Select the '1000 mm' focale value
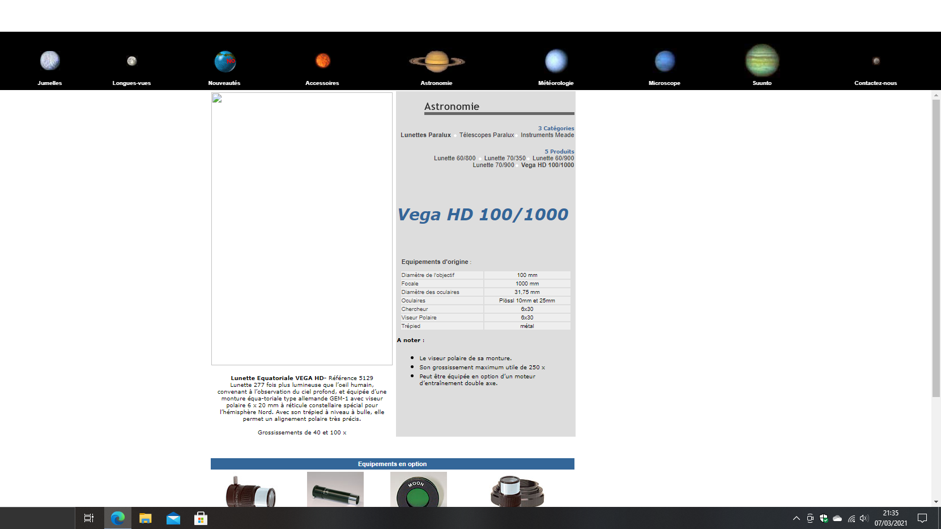Screen dimensions: 941x529 [527, 284]
